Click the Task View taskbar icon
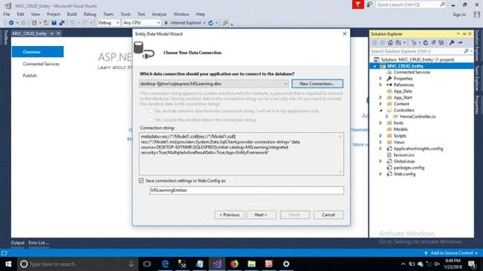 pos(147,264)
